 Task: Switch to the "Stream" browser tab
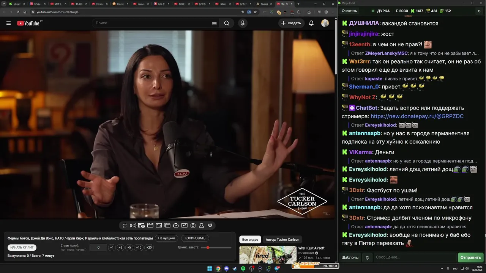(17, 4)
